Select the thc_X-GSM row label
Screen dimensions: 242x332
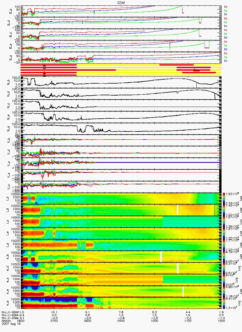(x=9, y=312)
